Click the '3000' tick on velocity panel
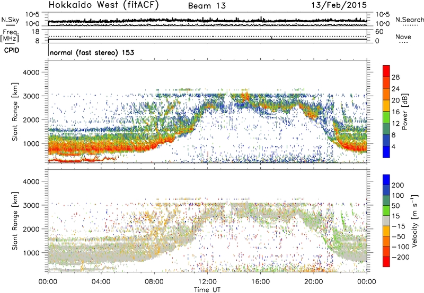424x293 pixels. pyautogui.click(x=31, y=205)
